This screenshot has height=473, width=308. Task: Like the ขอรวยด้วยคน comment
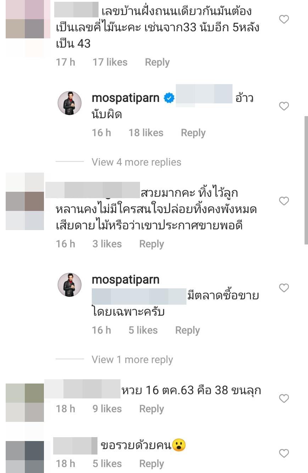(x=284, y=453)
